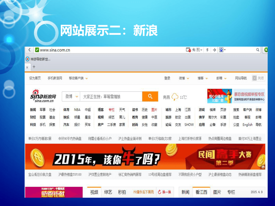Open a new tab with plus button
The image size is (275, 206).
click(34, 67)
